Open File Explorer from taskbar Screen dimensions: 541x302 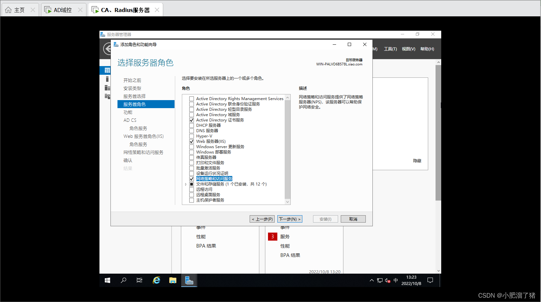pyautogui.click(x=173, y=280)
